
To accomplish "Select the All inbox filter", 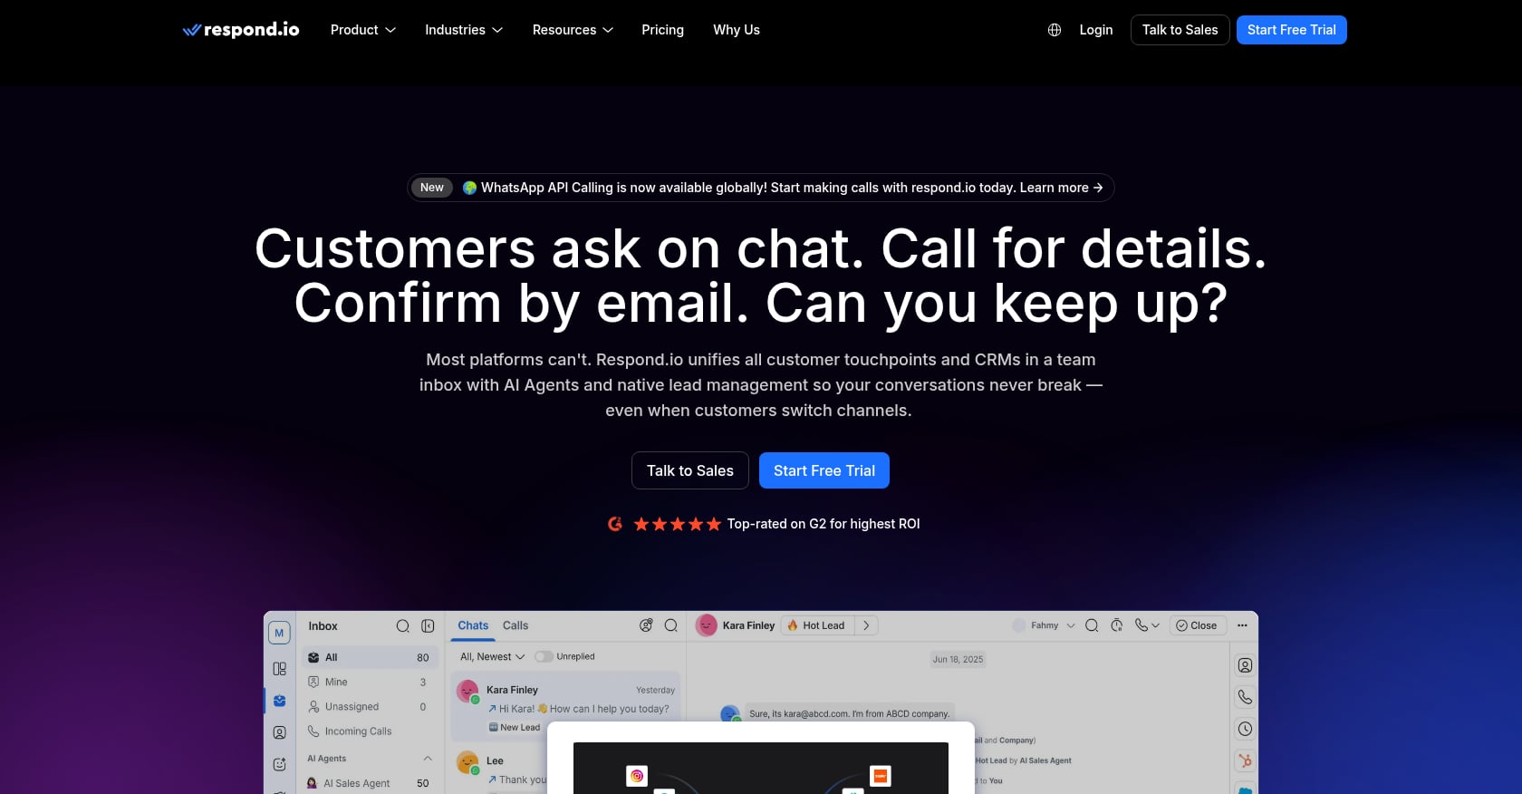I will click(370, 657).
